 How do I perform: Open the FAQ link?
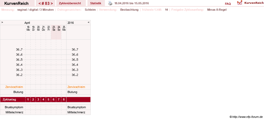tap(228, 4)
